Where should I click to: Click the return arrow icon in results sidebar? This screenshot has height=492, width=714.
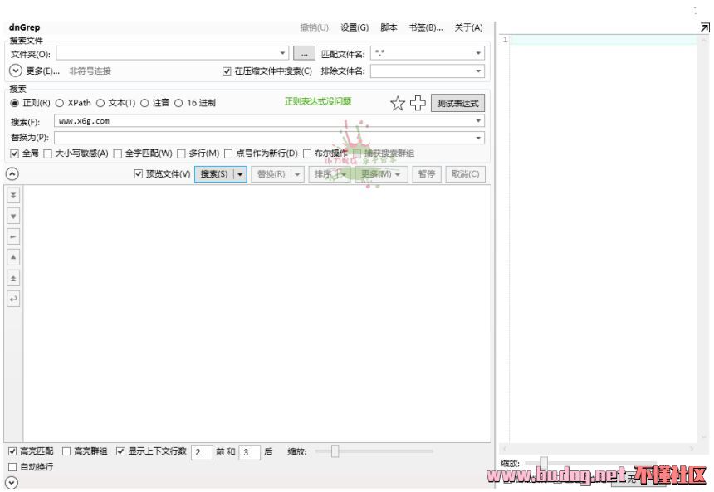click(x=13, y=299)
